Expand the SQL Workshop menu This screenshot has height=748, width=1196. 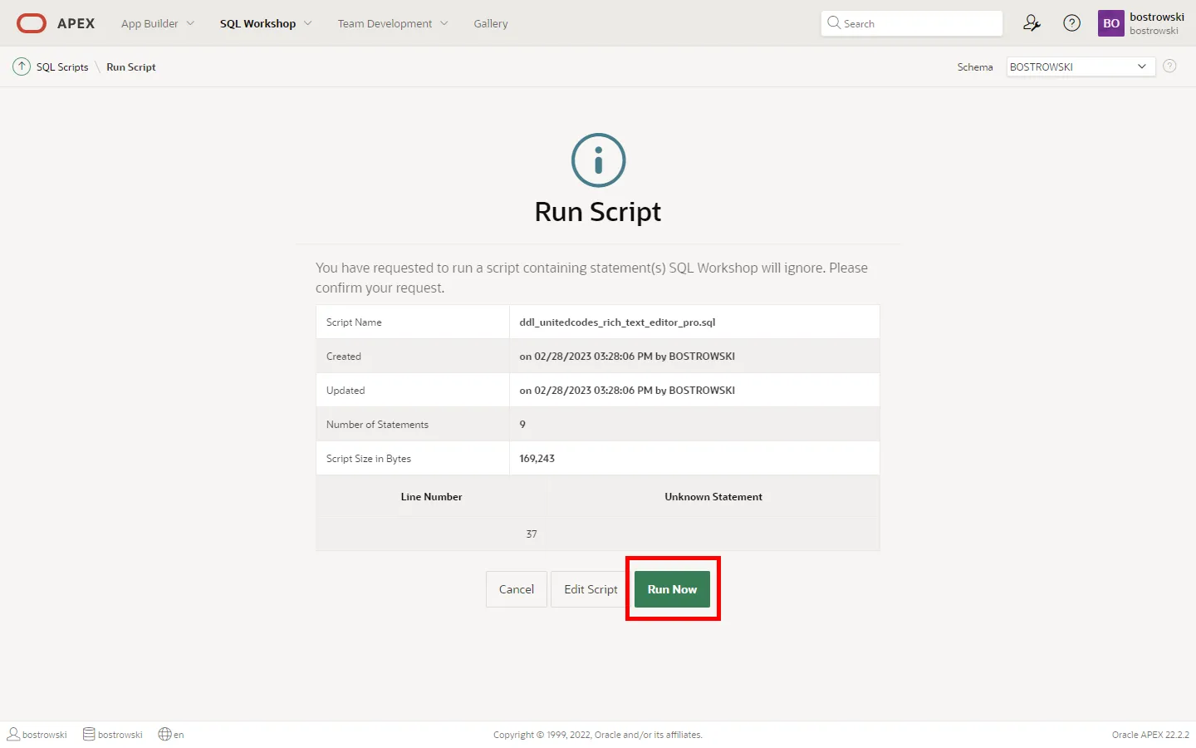point(265,23)
